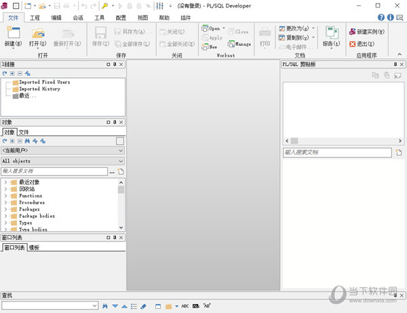Pin the PL/SQL 剪贴板 panel

395,64
